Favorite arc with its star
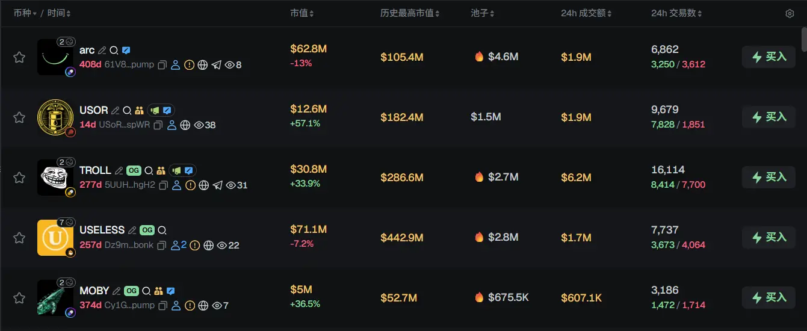The height and width of the screenshot is (331, 807). point(19,57)
